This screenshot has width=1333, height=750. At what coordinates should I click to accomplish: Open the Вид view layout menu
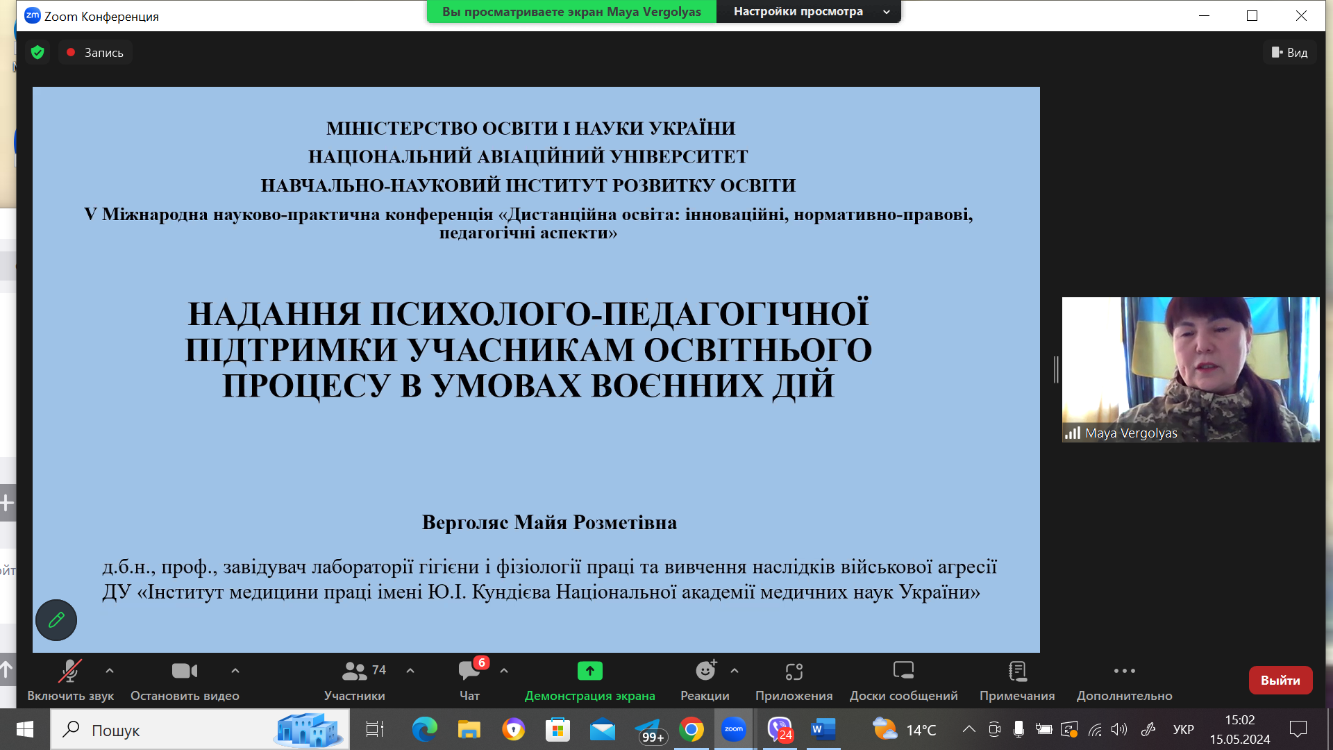(x=1289, y=52)
